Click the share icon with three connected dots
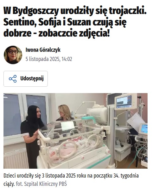Viewport: 152px width, 189px height. (x=13, y=79)
